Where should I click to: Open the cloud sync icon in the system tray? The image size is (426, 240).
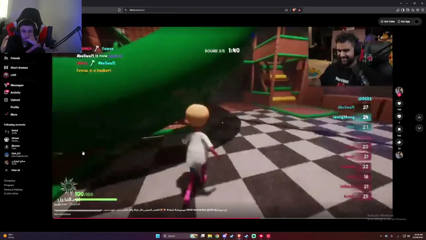386,236
